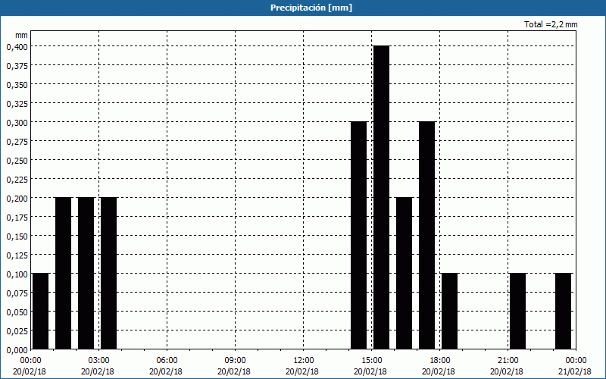Screen dimensions: 606x379
Task: Click the first 0,100 bar at 00:00 20/02/18
Action: [41, 311]
